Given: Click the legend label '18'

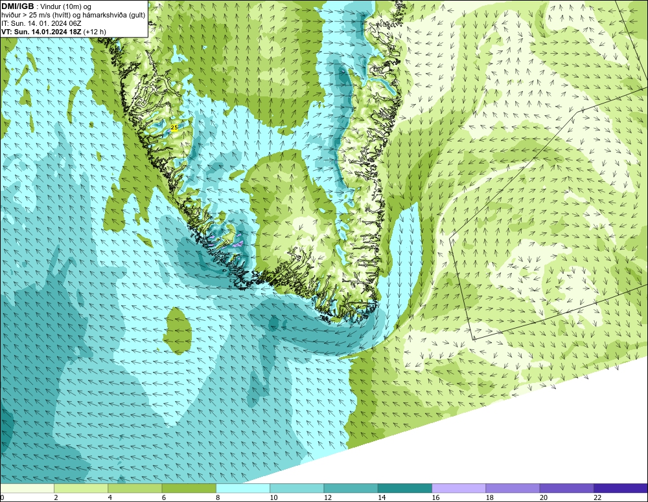Looking at the screenshot, I should click(x=489, y=498).
